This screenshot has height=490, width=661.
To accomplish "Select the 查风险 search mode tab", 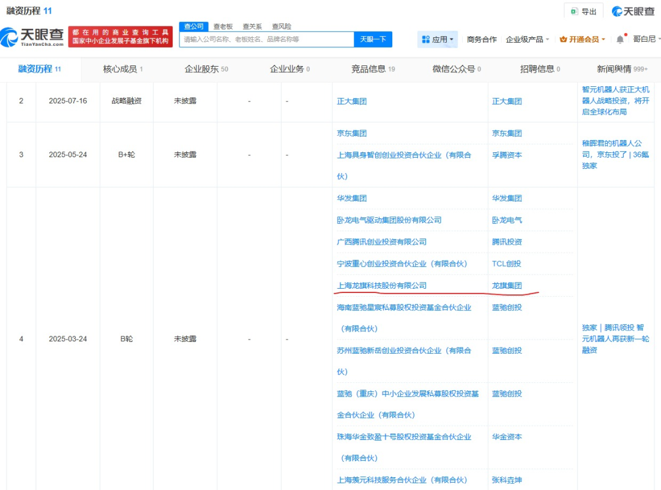I will click(x=281, y=26).
